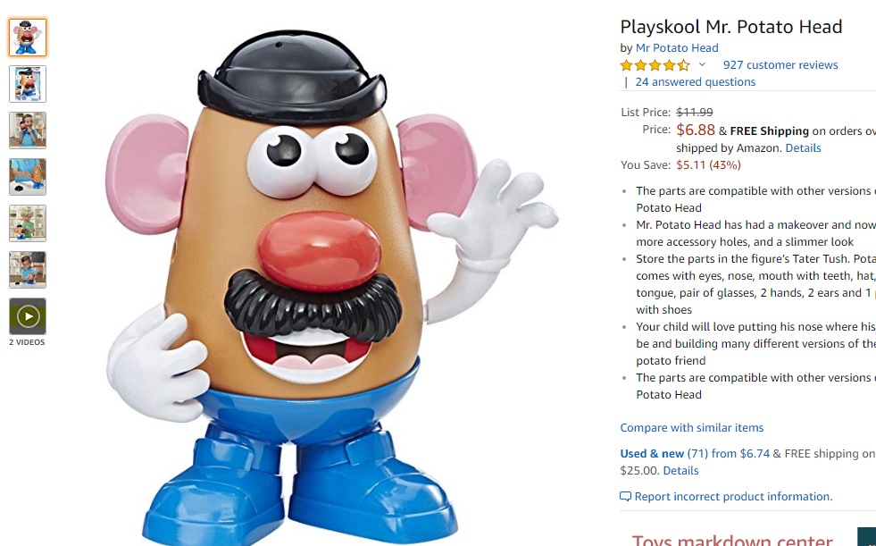Open the third thumbnail with a child
Screen dimensions: 876x546
pyautogui.click(x=28, y=130)
